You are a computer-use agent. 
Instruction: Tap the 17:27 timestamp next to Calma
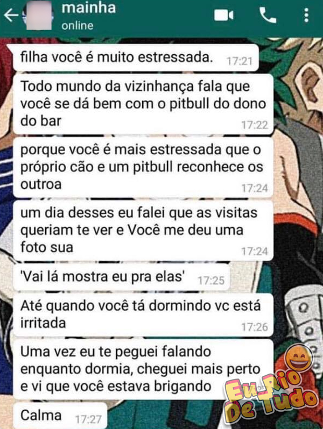88,419
